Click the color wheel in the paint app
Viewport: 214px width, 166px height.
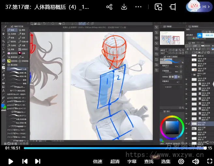[172, 127]
